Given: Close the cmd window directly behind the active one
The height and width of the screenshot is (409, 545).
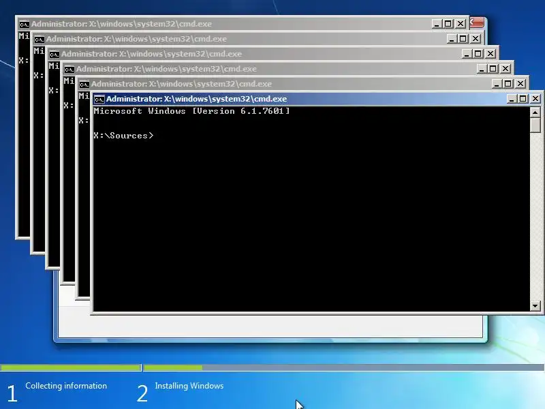Looking at the screenshot, I should coord(520,83).
